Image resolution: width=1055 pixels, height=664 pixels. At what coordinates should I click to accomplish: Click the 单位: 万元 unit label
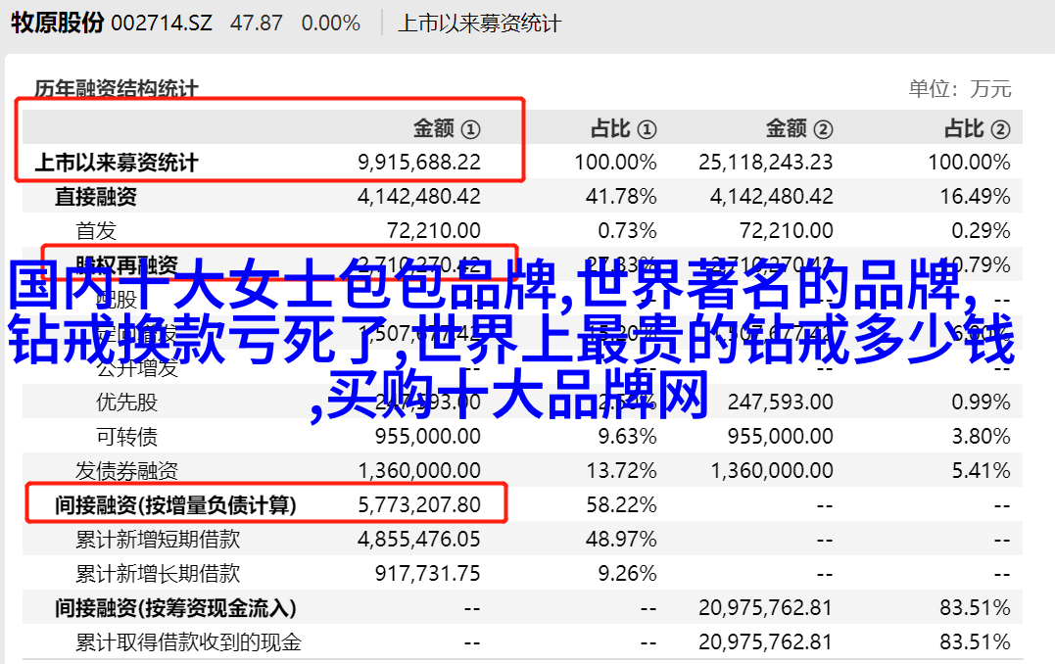(x=960, y=89)
